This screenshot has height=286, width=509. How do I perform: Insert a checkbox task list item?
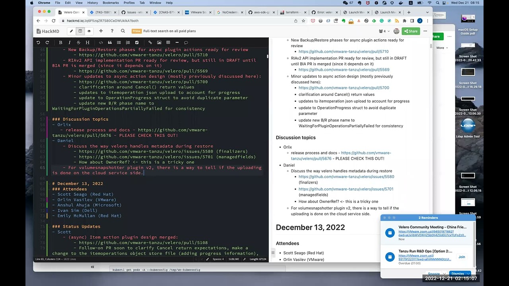137,43
